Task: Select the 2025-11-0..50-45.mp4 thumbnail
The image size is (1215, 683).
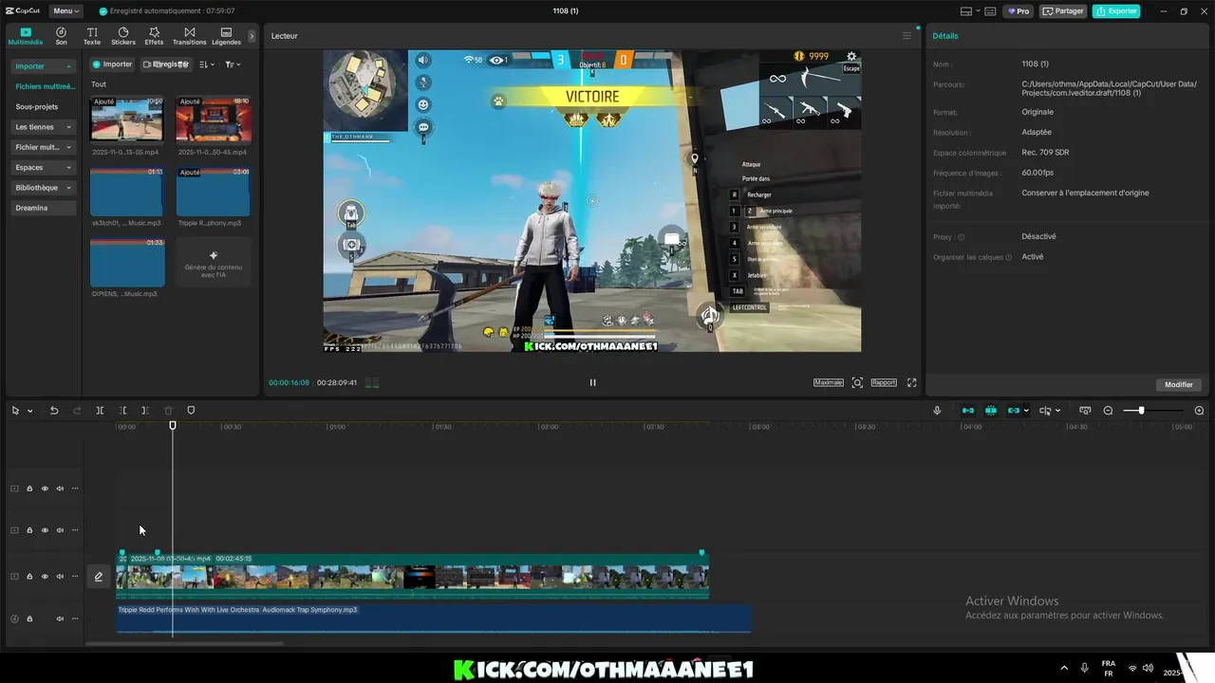Action: click(x=213, y=119)
